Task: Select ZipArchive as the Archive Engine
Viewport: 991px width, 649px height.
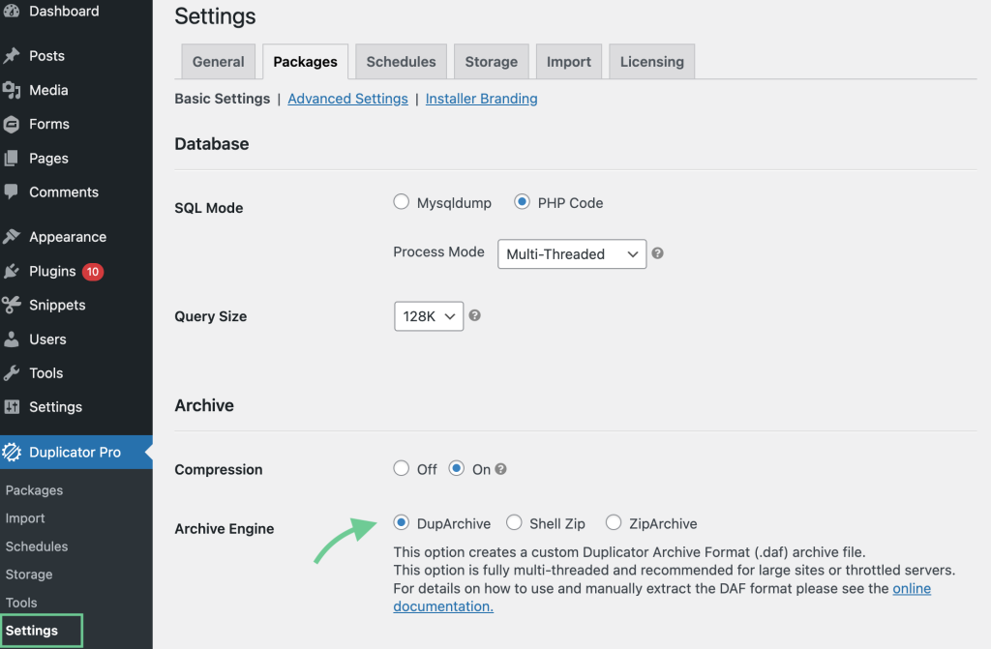Action: (614, 522)
